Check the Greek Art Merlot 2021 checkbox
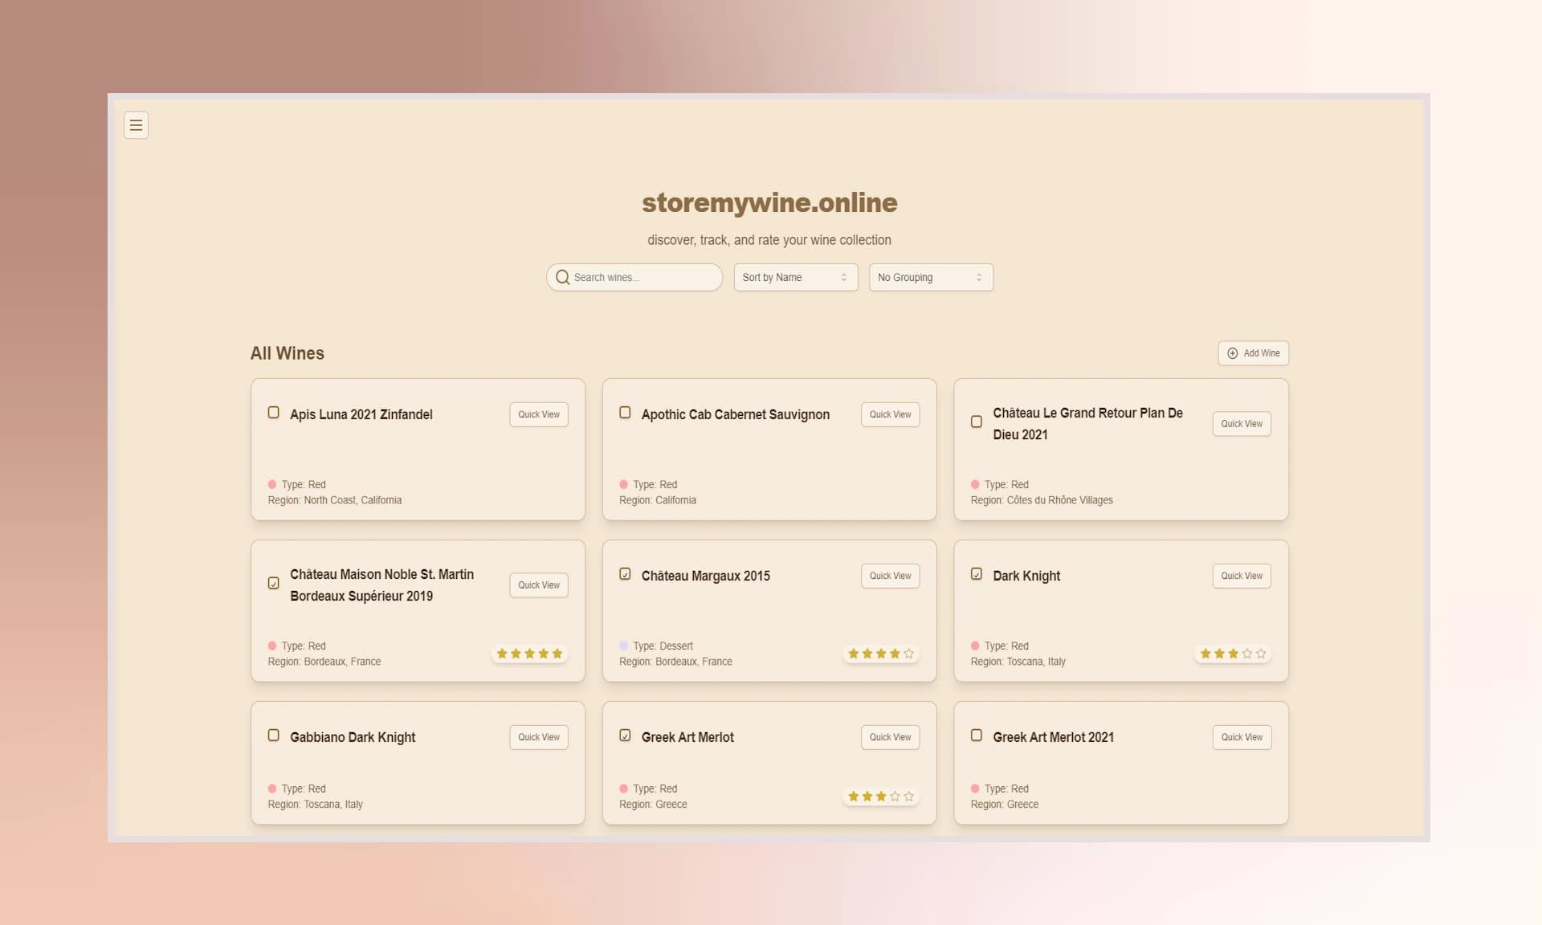 click(977, 735)
